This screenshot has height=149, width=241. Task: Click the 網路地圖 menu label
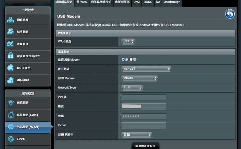(23, 20)
